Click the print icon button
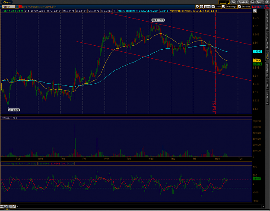 point(252,2)
